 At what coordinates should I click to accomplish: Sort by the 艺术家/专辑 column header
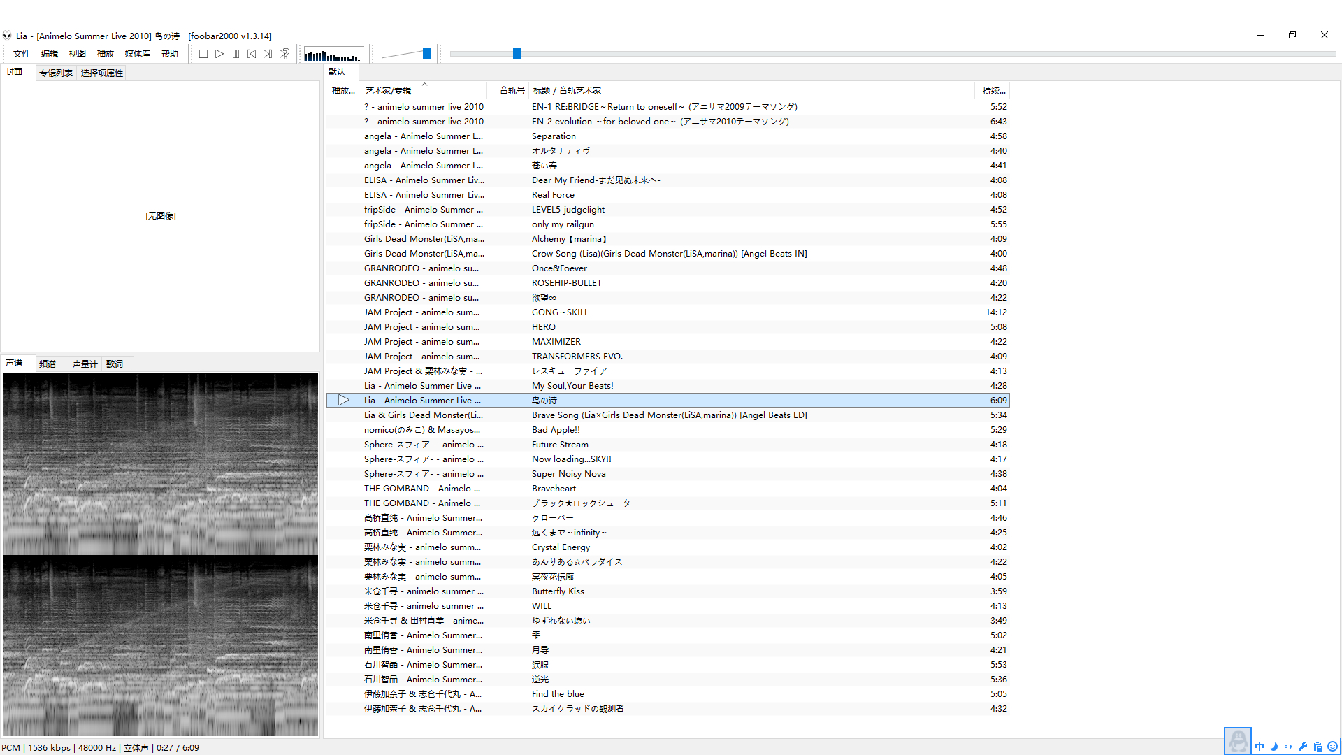point(389,91)
